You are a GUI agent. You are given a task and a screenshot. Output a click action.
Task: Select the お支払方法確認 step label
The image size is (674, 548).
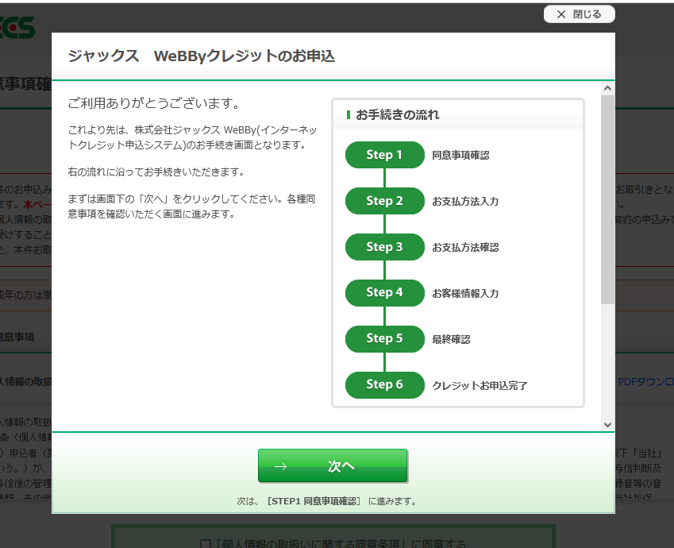pyautogui.click(x=465, y=248)
